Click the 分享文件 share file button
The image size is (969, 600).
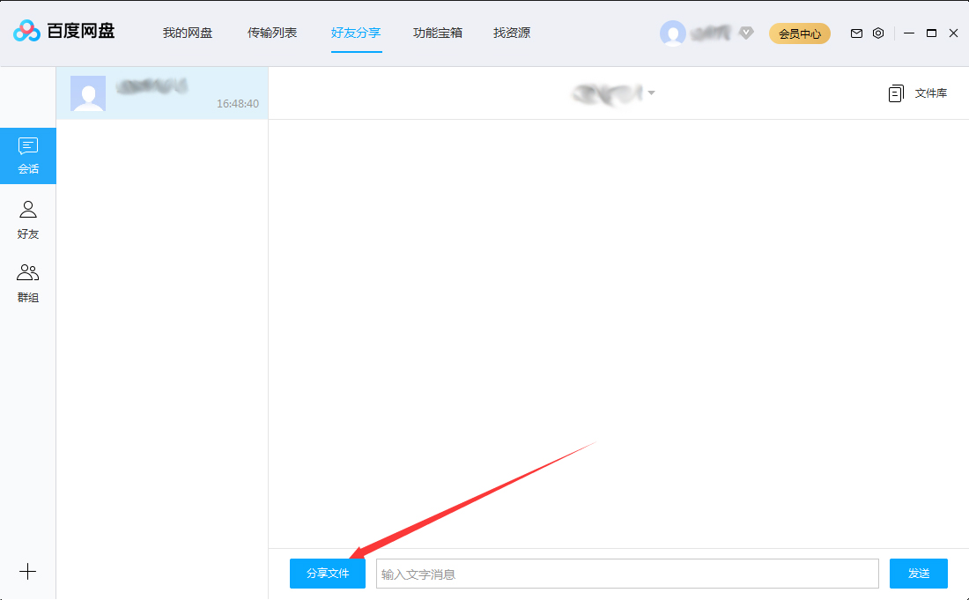pyautogui.click(x=327, y=573)
